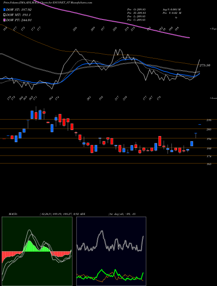The image size is (217, 286).
Task: Click the low label 217 below EMA chart
Action: click(117, 98)
